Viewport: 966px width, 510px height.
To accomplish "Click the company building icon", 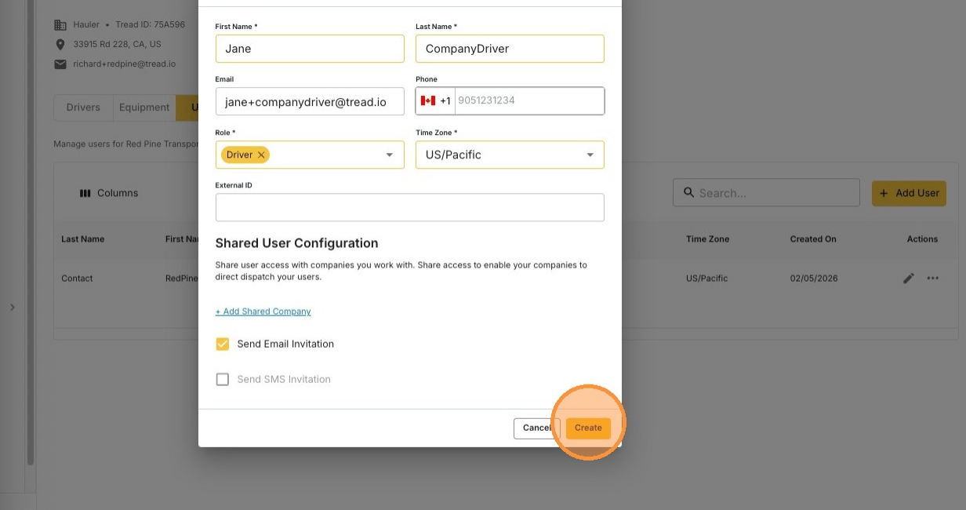I will pos(60,25).
